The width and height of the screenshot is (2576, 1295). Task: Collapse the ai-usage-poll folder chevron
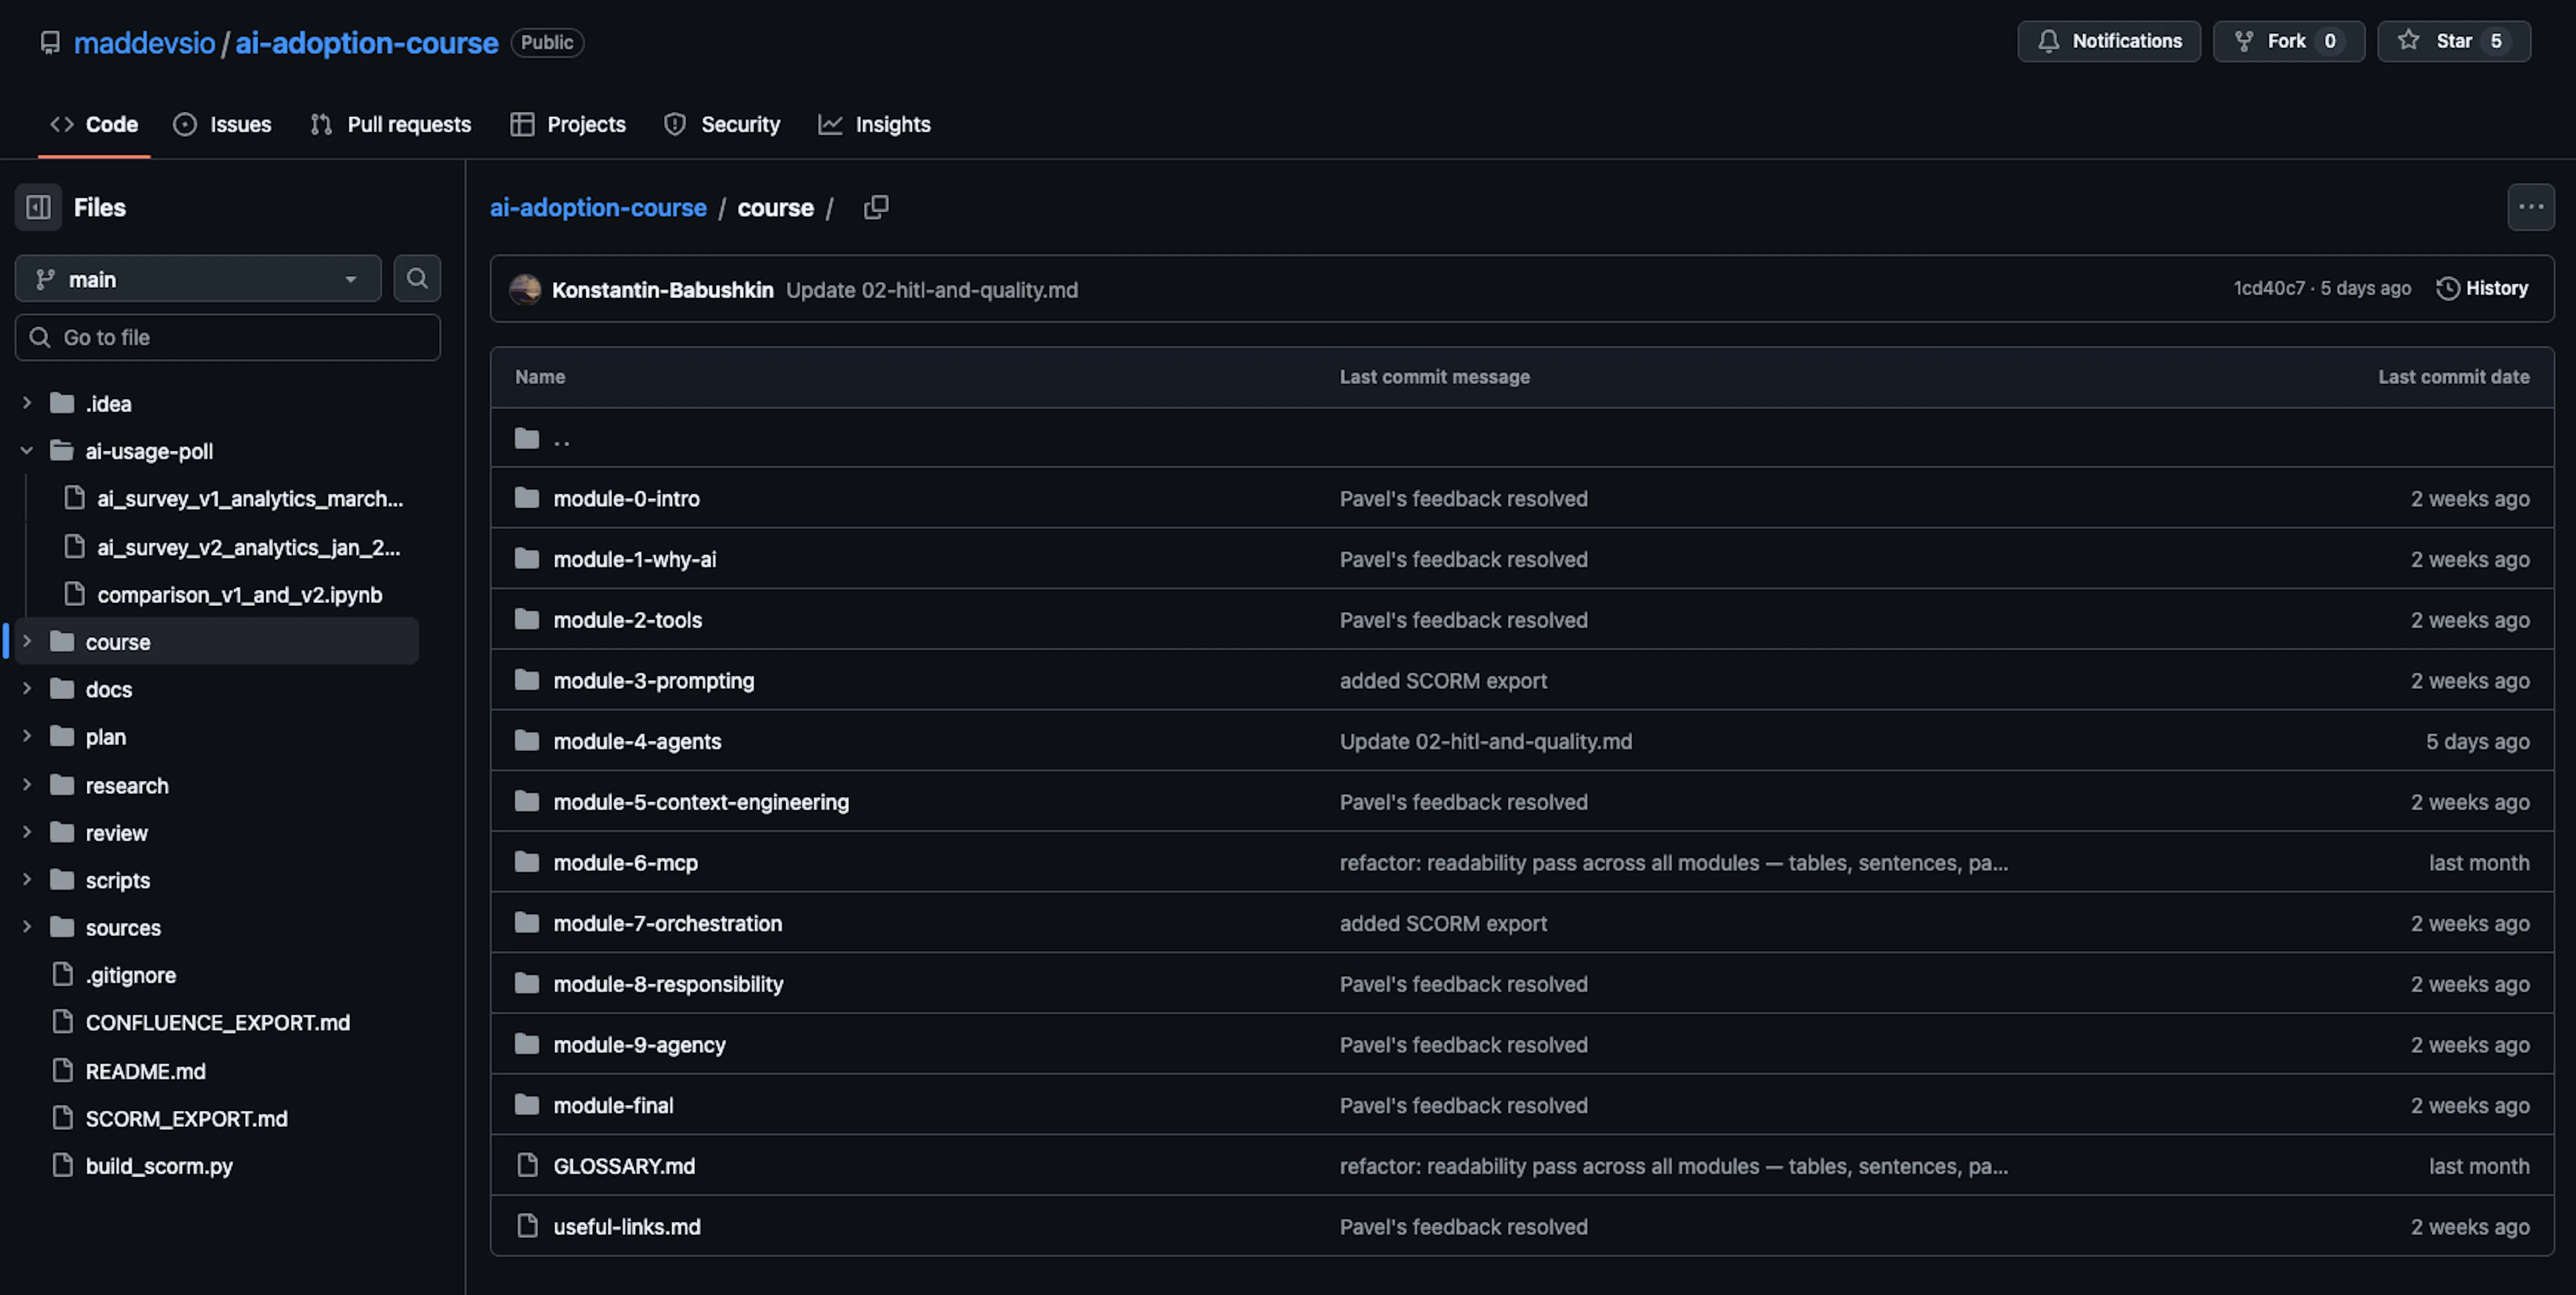[27, 451]
